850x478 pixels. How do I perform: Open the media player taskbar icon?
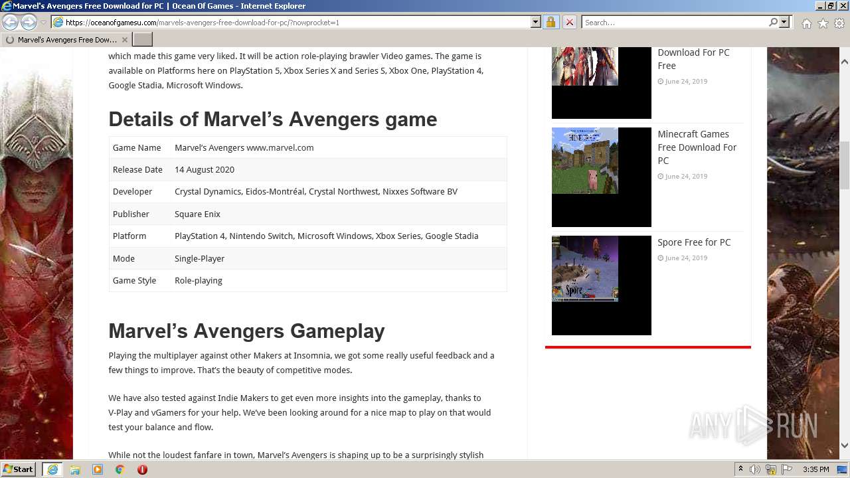pos(98,469)
